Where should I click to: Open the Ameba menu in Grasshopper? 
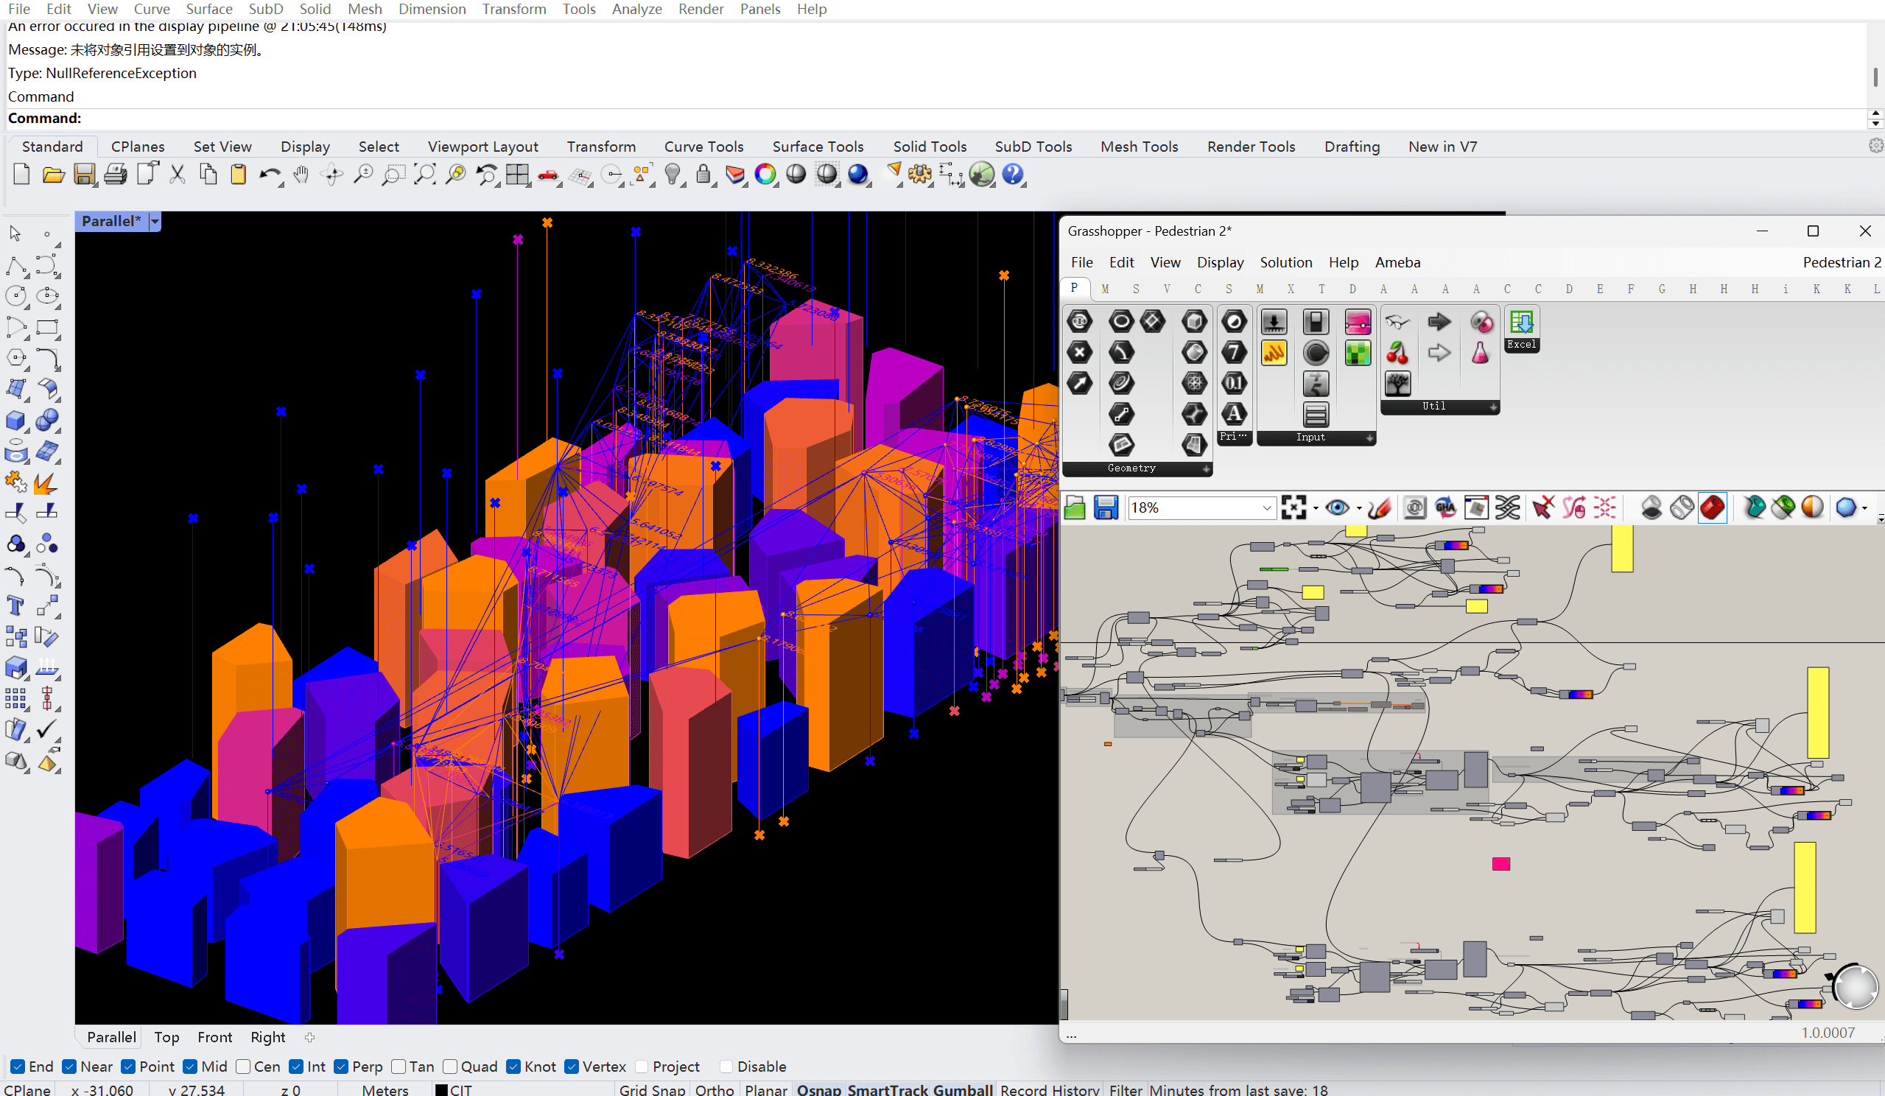(1397, 263)
